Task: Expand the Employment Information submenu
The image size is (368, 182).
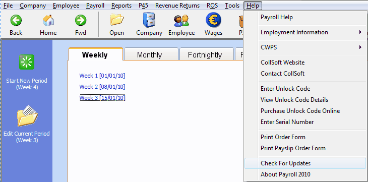Action: tap(305, 32)
